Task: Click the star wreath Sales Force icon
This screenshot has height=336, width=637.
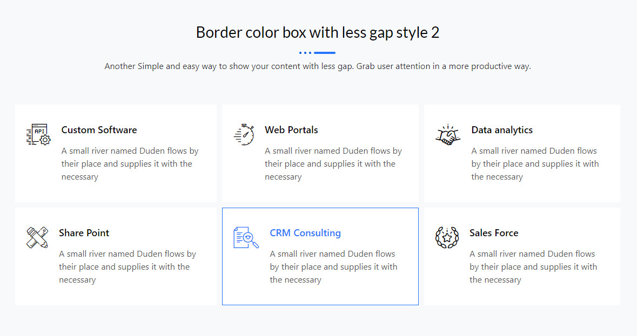Action: pos(447,237)
